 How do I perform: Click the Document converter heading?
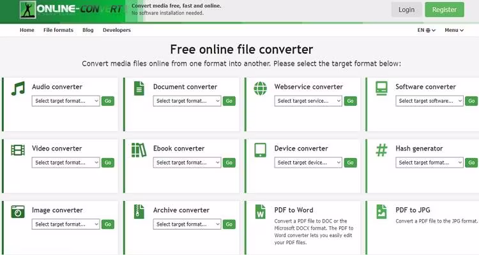(x=185, y=87)
